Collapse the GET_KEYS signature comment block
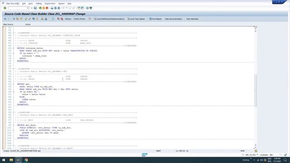Screen dimensions: 290x163 tap(14, 112)
